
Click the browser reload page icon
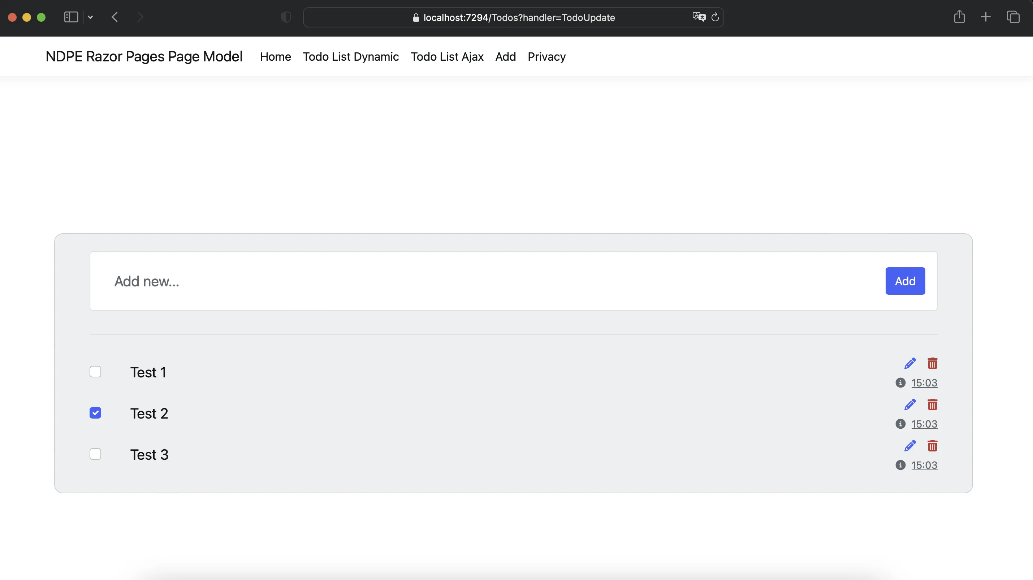[x=715, y=17]
